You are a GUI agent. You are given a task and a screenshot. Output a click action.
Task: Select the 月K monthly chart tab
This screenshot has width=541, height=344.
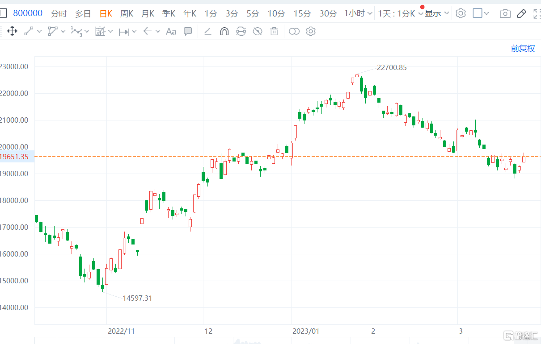pyautogui.click(x=148, y=13)
